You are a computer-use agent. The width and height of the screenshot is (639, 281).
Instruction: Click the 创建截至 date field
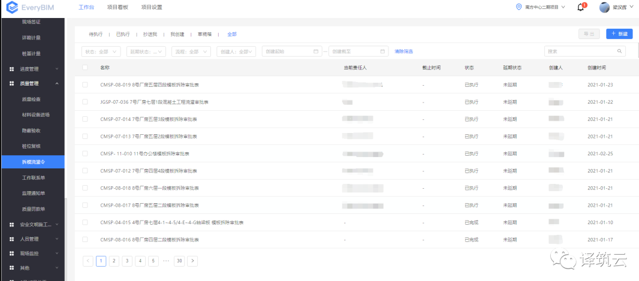(358, 52)
